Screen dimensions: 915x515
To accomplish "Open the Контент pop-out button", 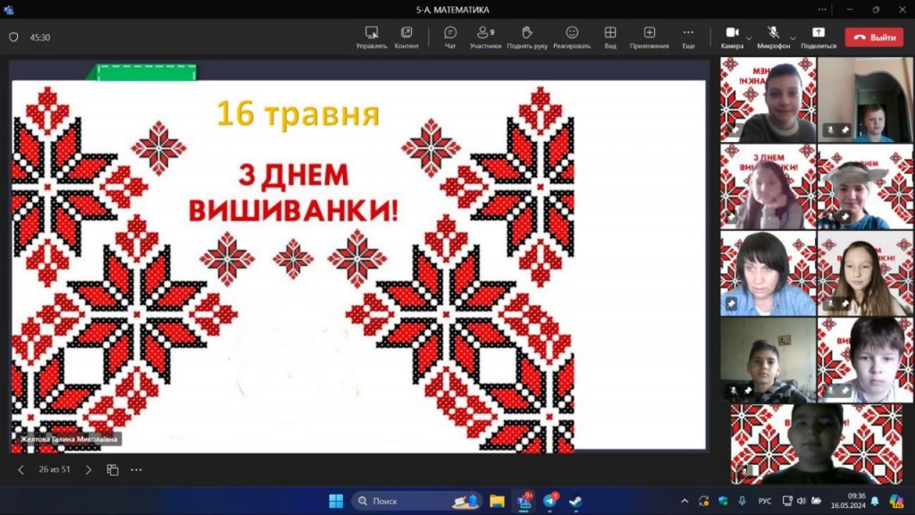I will coord(407,37).
